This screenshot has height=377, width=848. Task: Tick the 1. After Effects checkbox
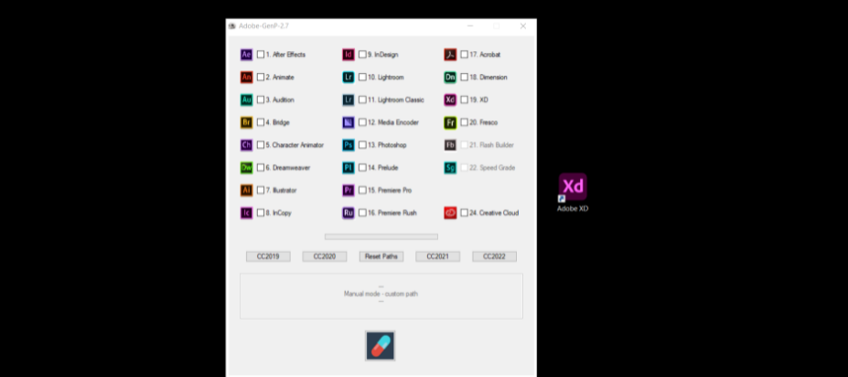(x=261, y=55)
